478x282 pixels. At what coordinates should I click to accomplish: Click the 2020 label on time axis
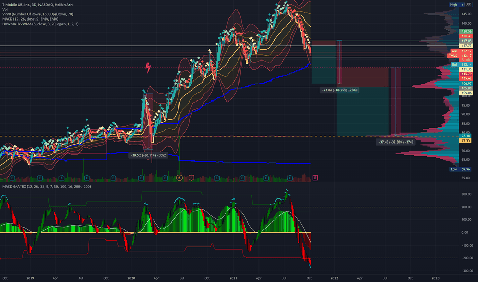coord(131,278)
